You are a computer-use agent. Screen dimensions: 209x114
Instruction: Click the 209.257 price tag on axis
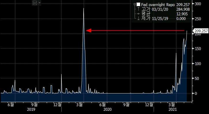(201, 31)
